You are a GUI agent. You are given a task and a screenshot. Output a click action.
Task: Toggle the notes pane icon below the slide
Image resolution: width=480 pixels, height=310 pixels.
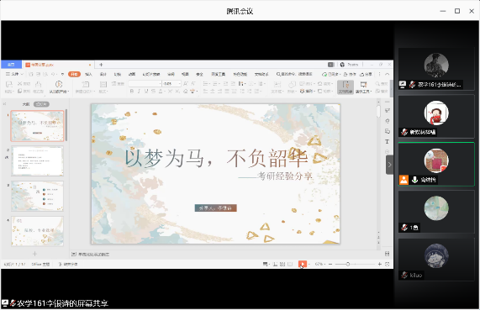pos(74,254)
